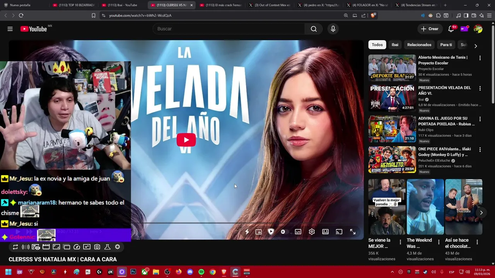
Task: Open Discord from the taskbar
Action: coord(190,272)
